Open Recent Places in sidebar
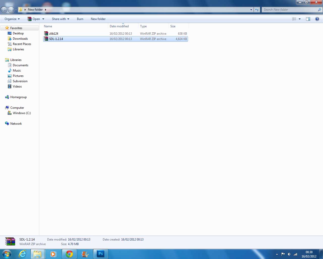 tap(22, 44)
